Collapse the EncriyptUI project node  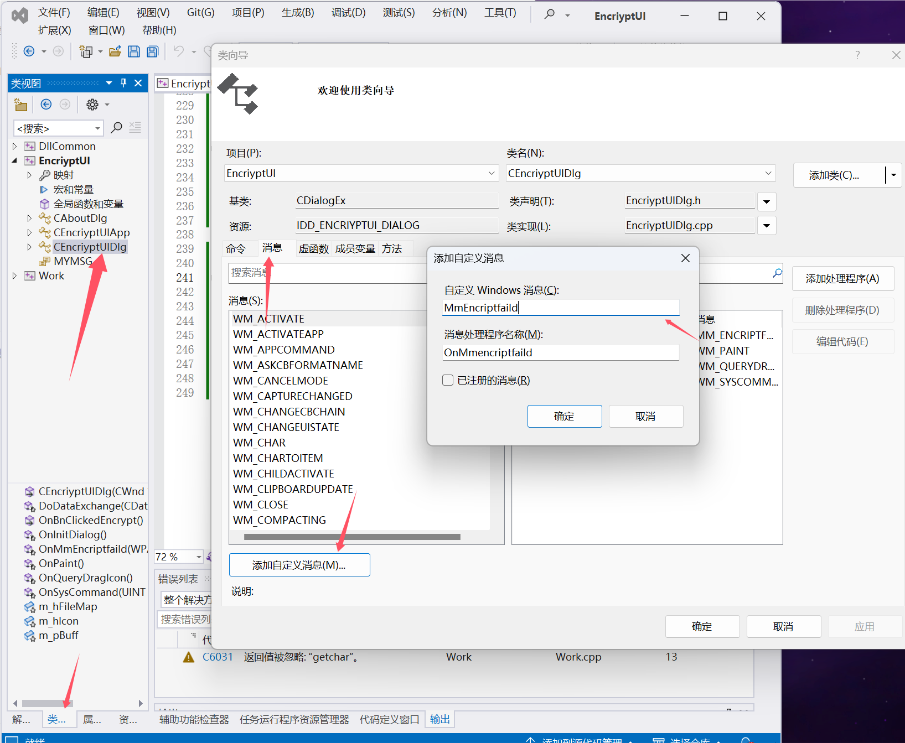click(x=15, y=160)
